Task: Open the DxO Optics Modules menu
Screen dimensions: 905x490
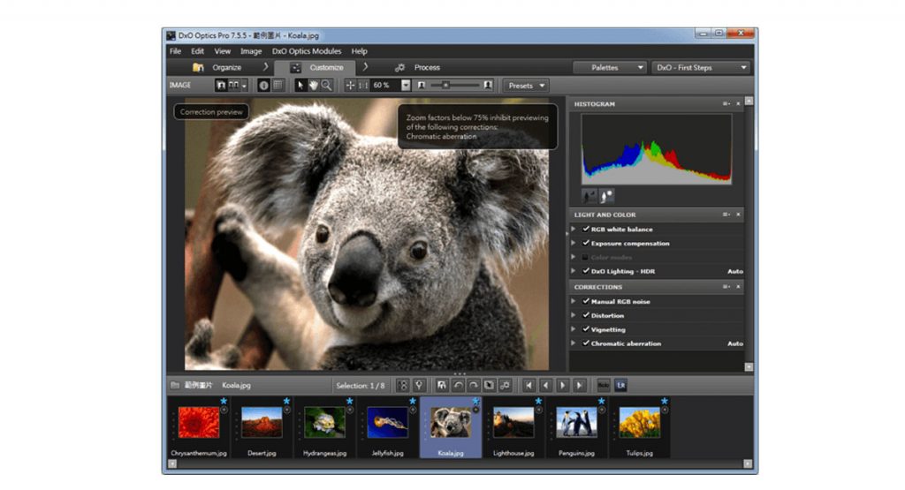Action: coord(307,51)
